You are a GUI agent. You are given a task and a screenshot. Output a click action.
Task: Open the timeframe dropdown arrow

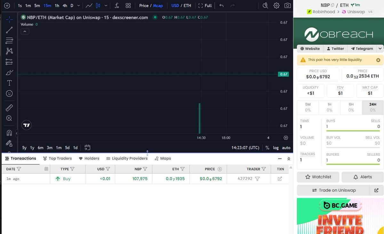79,5
